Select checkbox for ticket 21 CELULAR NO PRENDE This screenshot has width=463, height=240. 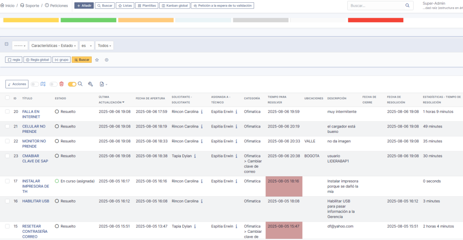[x=7, y=127]
